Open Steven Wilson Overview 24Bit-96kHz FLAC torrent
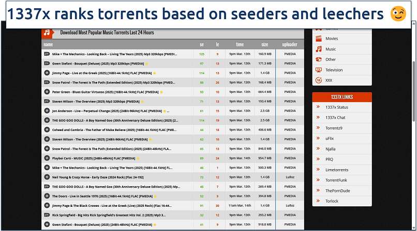 (100, 139)
